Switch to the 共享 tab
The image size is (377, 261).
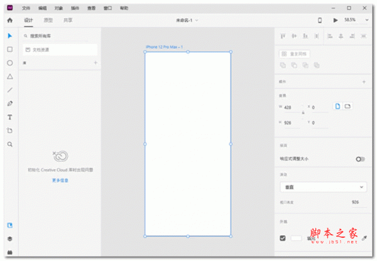click(68, 21)
